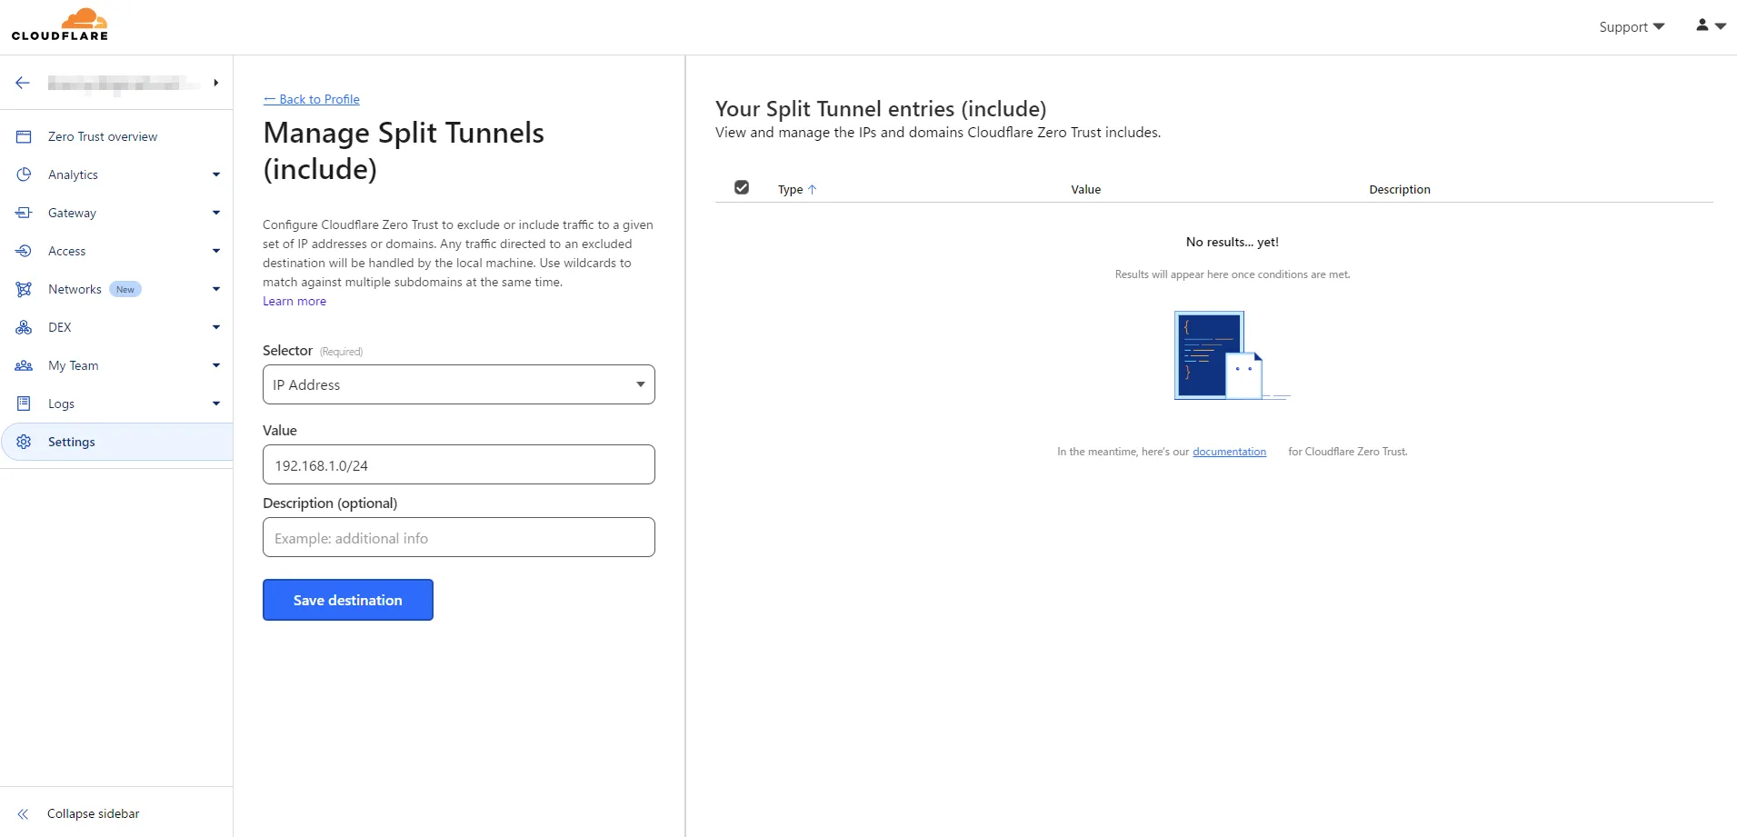Image resolution: width=1737 pixels, height=837 pixels.
Task: Click the back arrow beside account name
Action: [23, 83]
